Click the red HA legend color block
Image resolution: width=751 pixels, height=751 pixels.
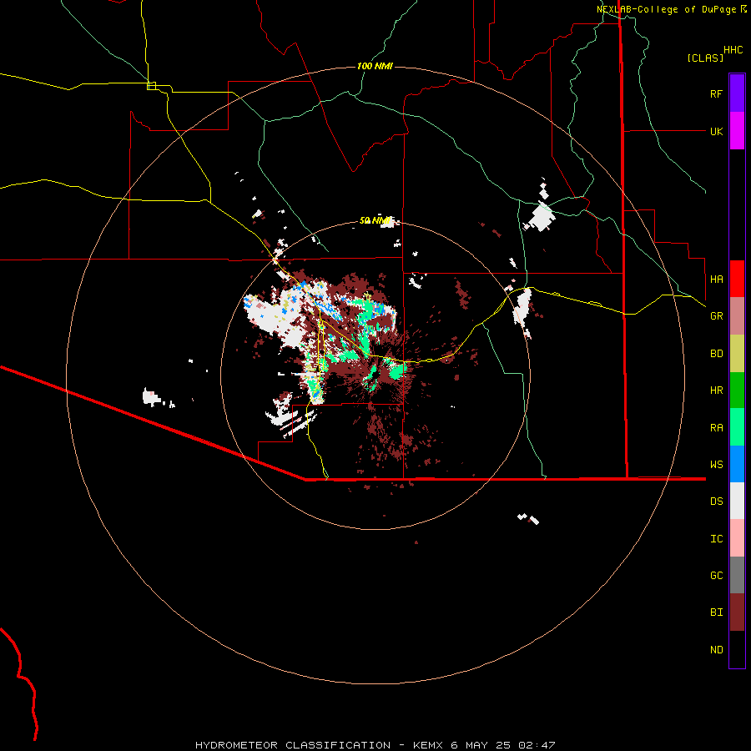pos(737,279)
